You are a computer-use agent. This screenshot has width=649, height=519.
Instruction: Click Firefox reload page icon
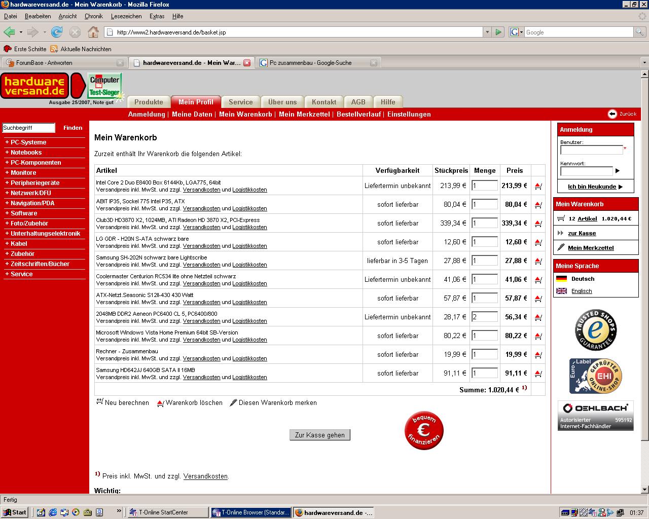57,32
